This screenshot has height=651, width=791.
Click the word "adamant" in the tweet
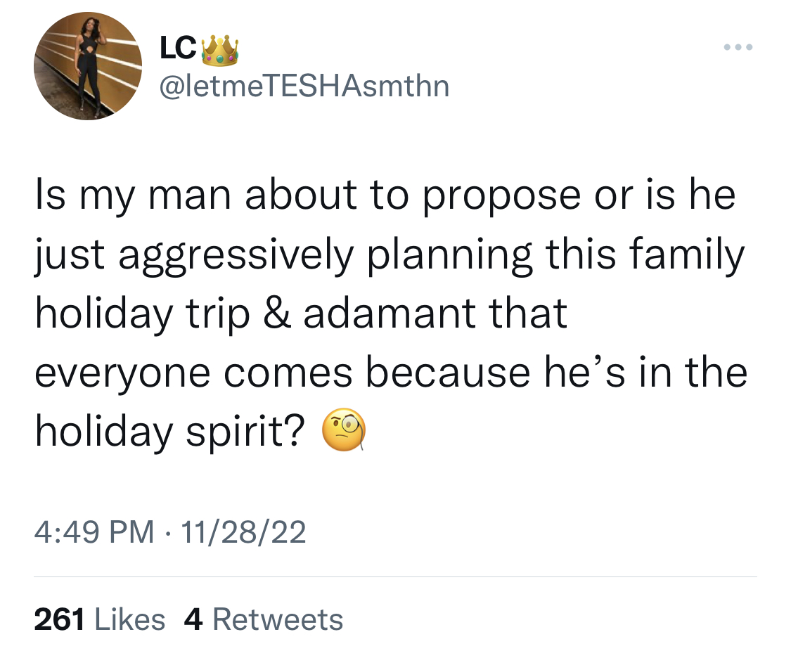389,313
